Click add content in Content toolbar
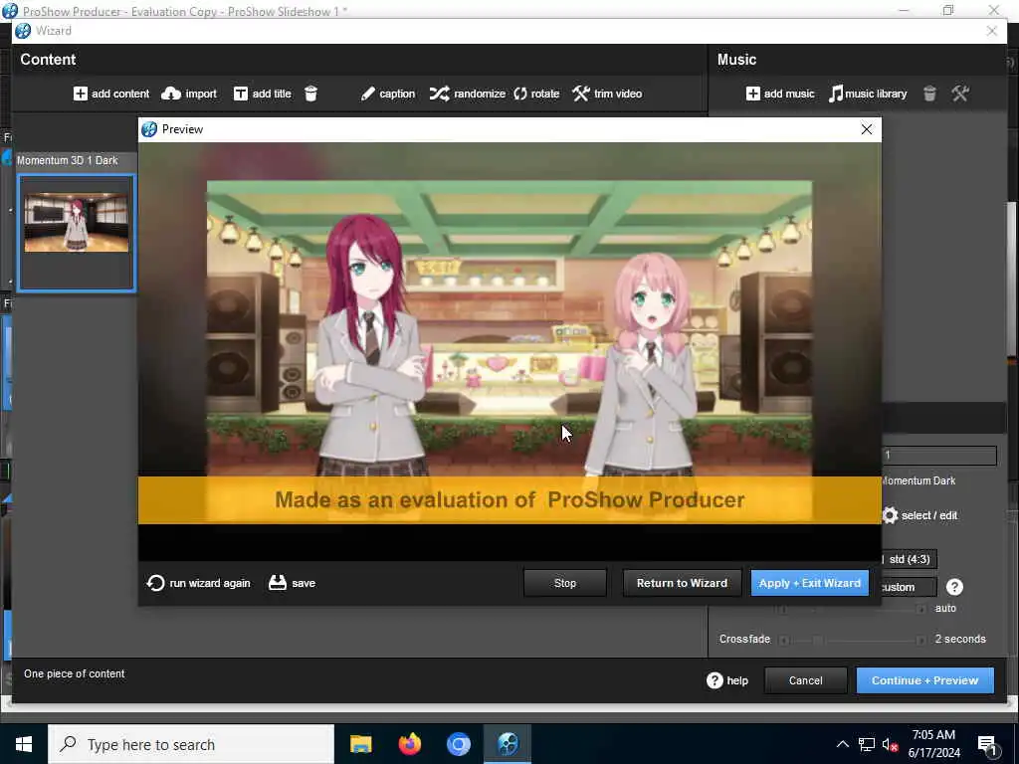Viewport: 1019px width, 764px height. click(111, 94)
